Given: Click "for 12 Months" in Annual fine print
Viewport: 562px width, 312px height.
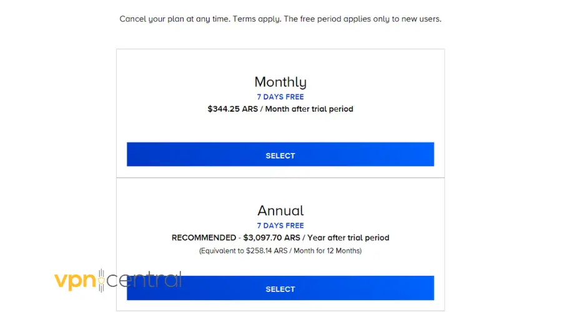Looking at the screenshot, I should [x=337, y=251].
